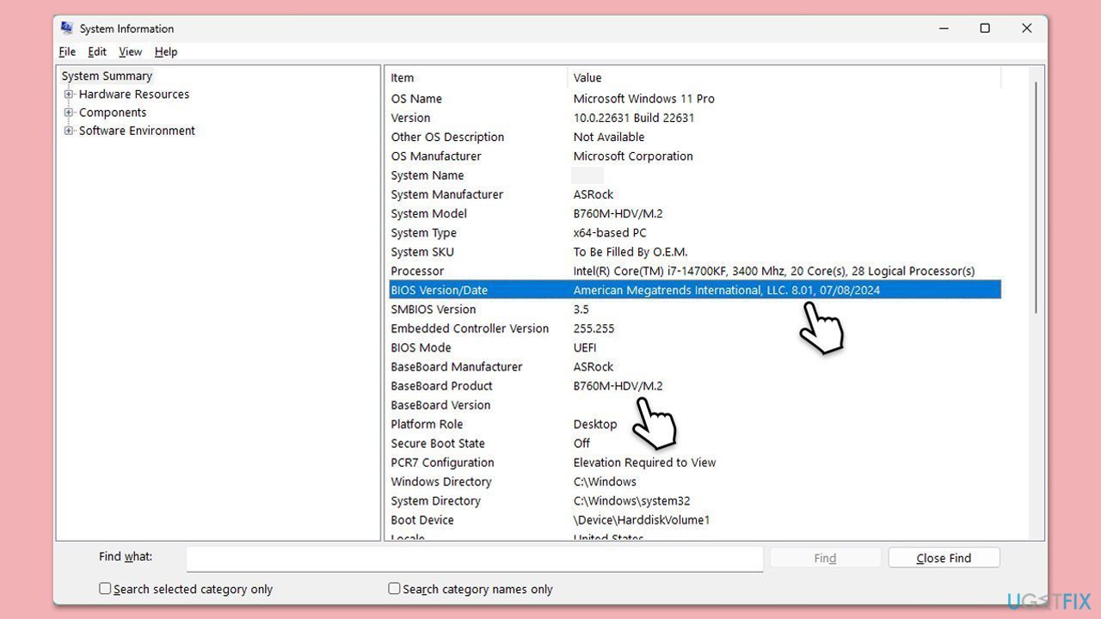Open the File menu
Image resolution: width=1101 pixels, height=619 pixels.
click(67, 52)
